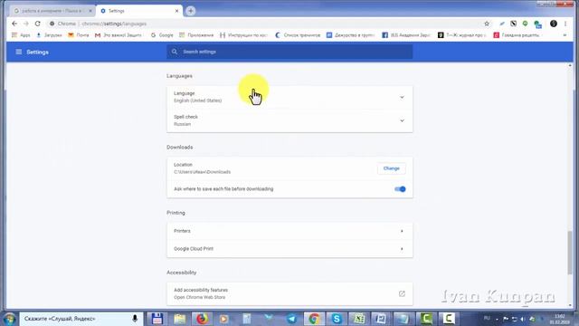Open Firefox from the taskbar
The width and height of the screenshot is (579, 326).
(202, 319)
